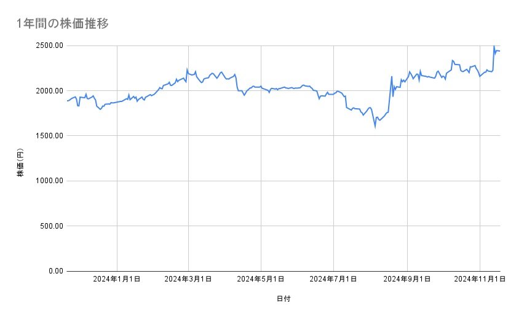
Task: Click the lowest dip of the price line
Action: tap(375, 127)
